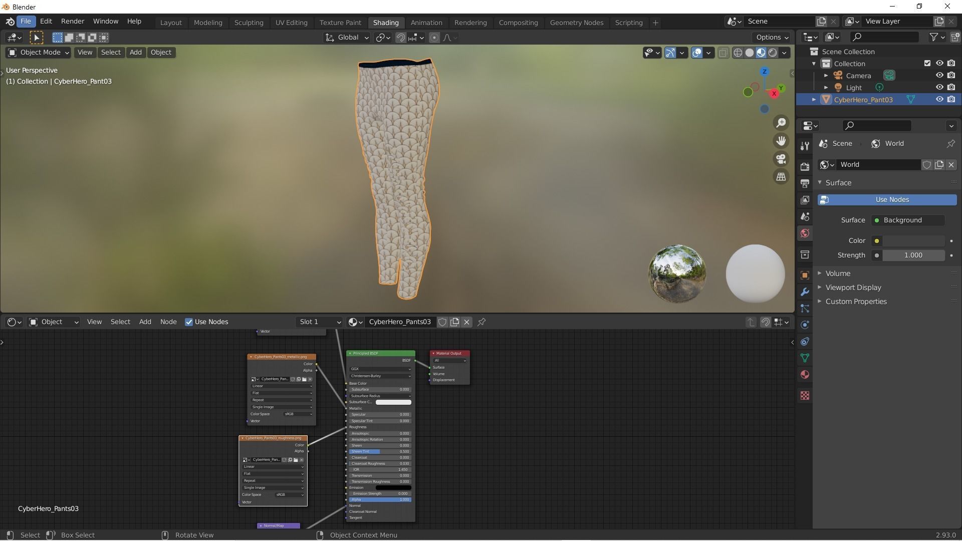Screen dimensions: 962x541
Task: Expand the Volume panel
Action: pos(838,274)
